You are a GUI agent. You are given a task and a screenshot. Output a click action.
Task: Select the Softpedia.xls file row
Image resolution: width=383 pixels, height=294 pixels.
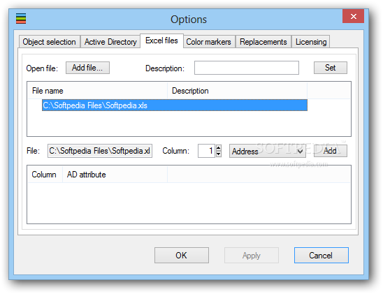(175, 105)
